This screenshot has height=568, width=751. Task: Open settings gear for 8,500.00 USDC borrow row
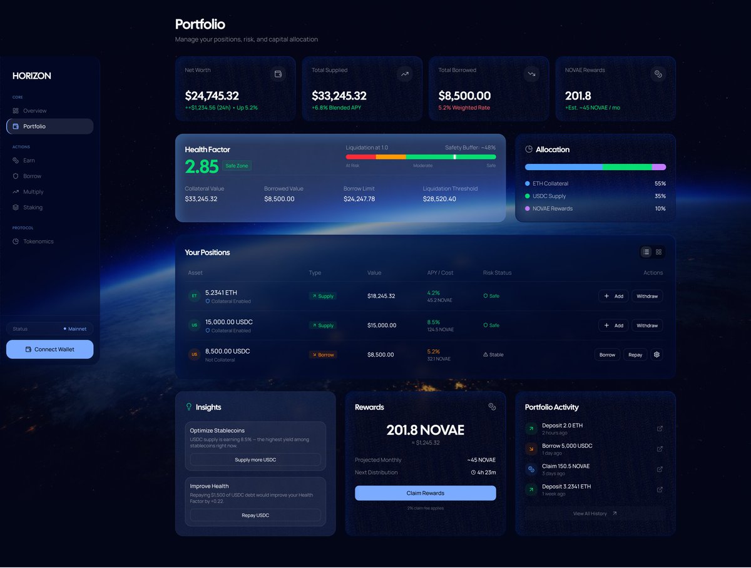tap(656, 355)
